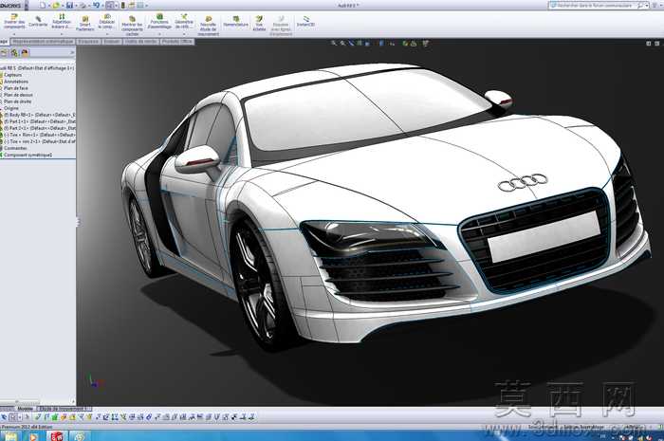Image resolution: width=664 pixels, height=441 pixels.
Task: Select Part 1<1> component in tree
Action: [x=38, y=122]
